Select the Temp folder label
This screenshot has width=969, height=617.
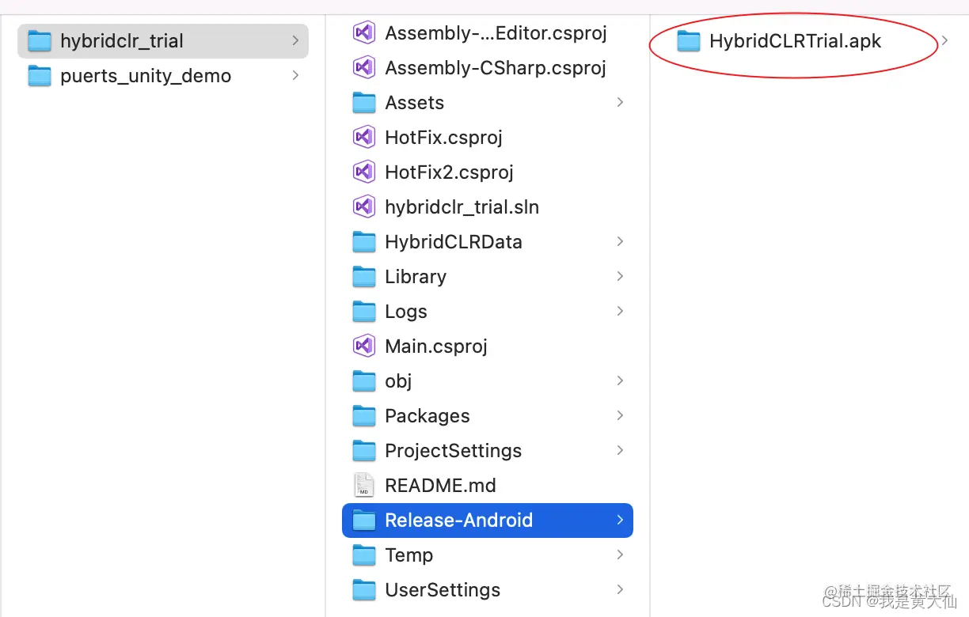408,555
